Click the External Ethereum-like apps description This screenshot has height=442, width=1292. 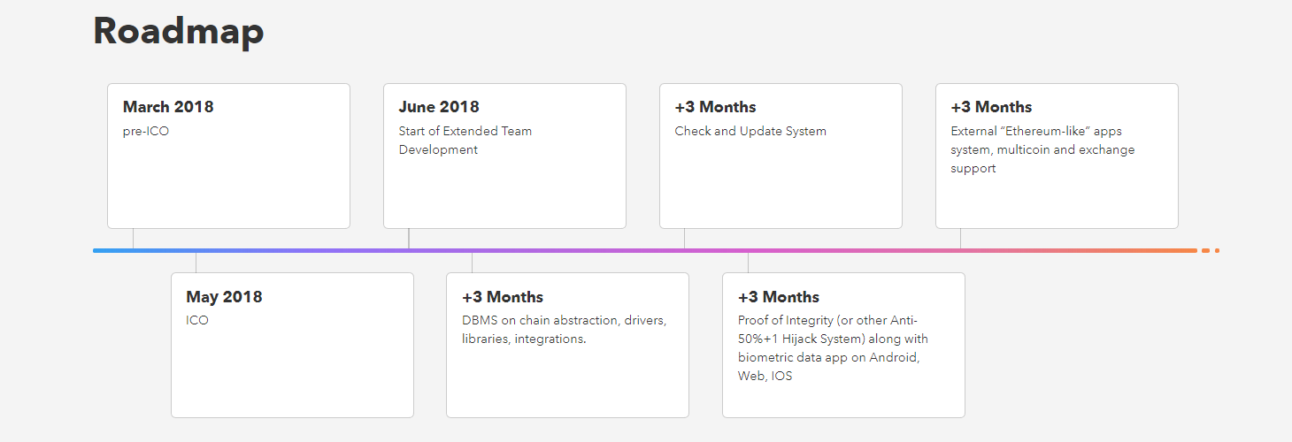1042,149
